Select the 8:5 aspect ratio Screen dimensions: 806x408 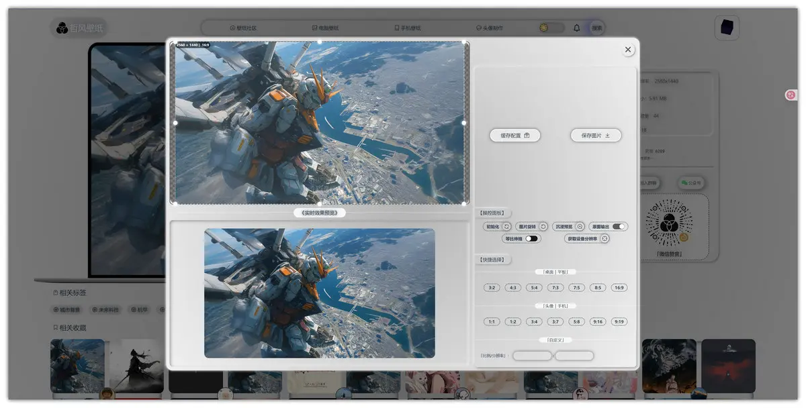[598, 288]
